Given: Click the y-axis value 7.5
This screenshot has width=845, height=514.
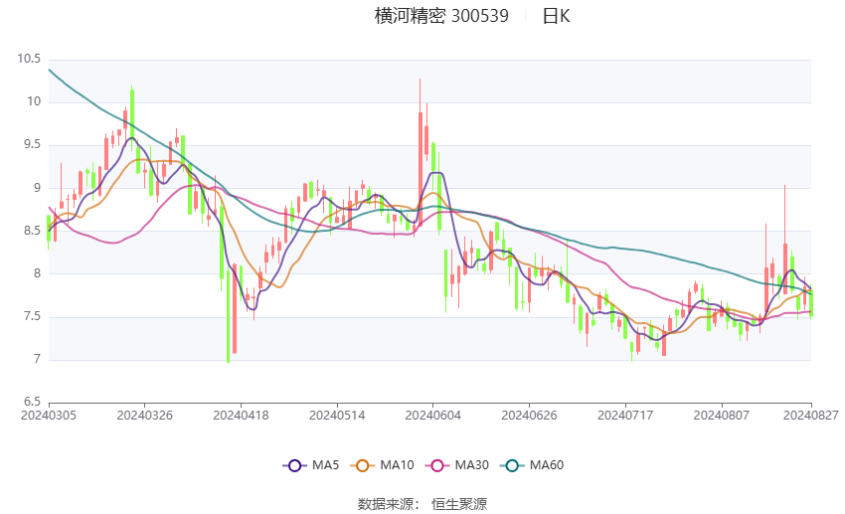Looking at the screenshot, I should (31, 316).
